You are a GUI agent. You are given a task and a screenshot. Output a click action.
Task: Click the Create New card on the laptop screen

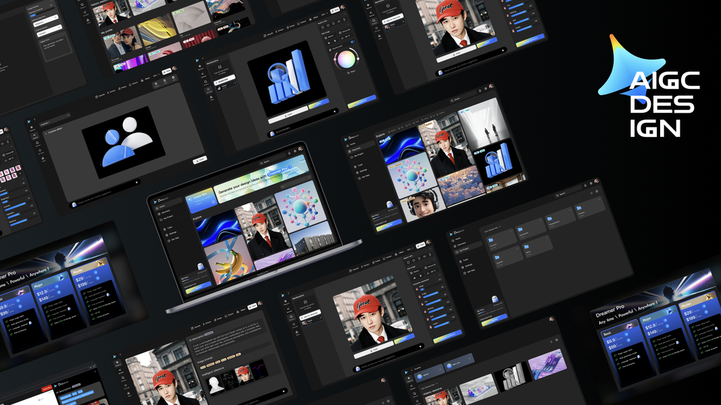point(201,200)
